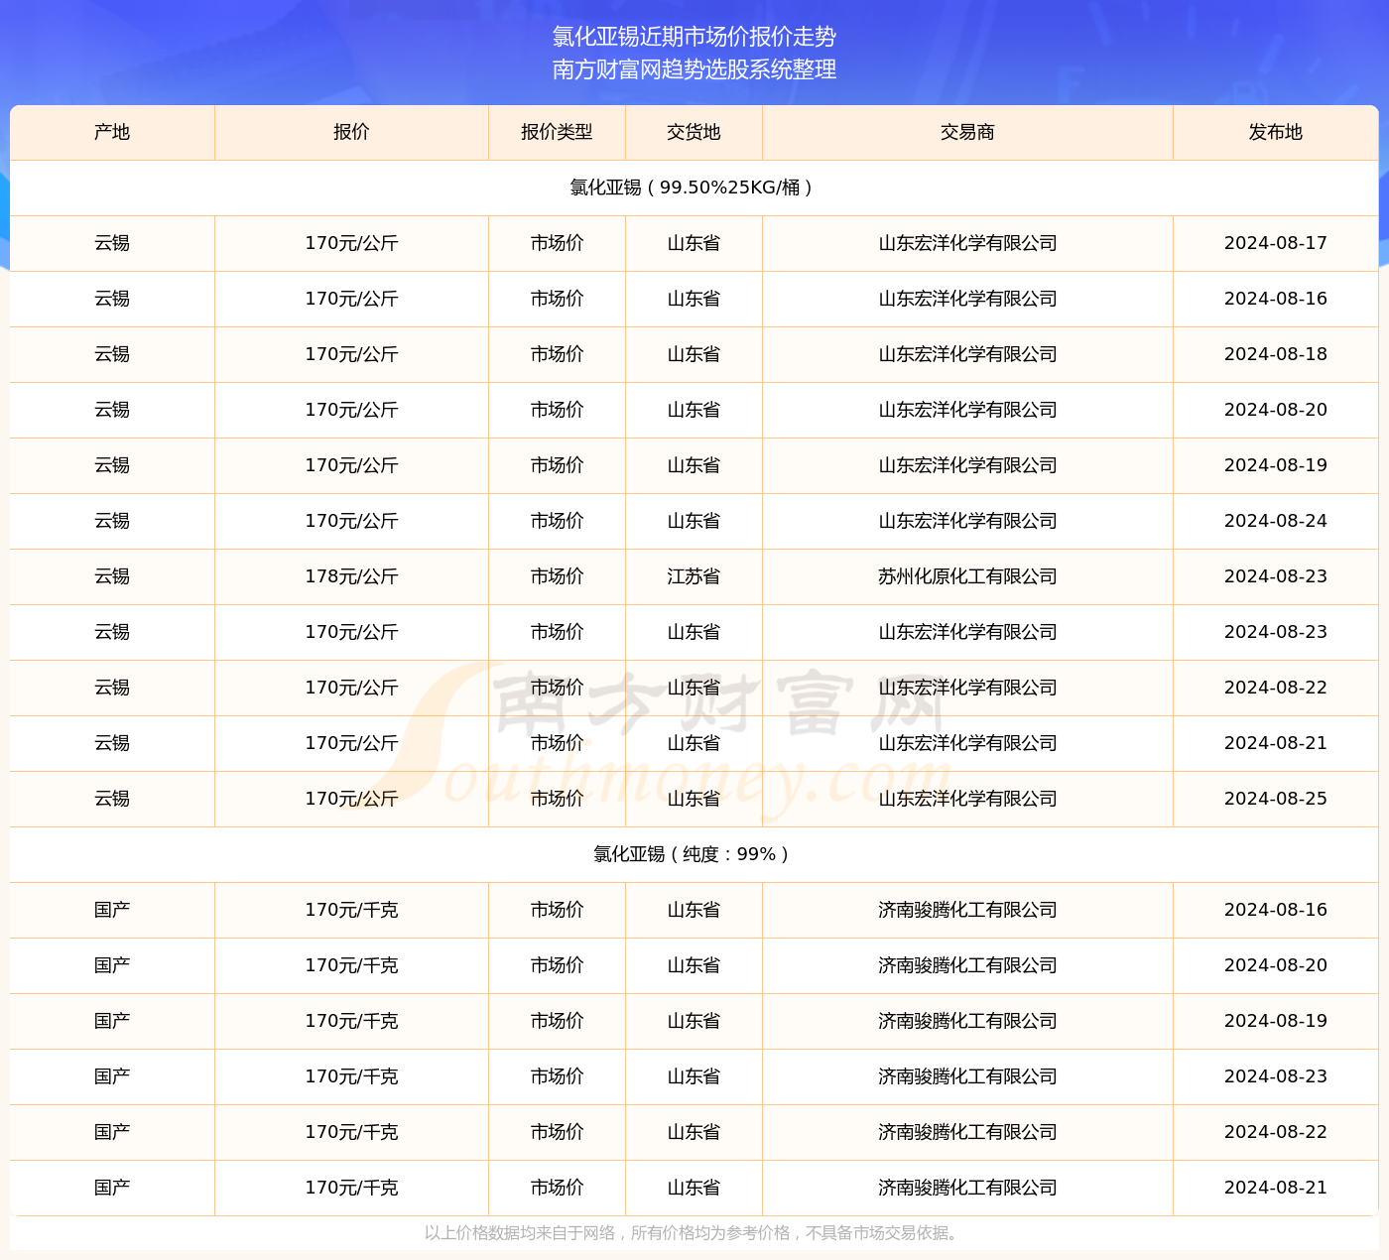
Task: Click the 交易商 column header
Action: (967, 132)
